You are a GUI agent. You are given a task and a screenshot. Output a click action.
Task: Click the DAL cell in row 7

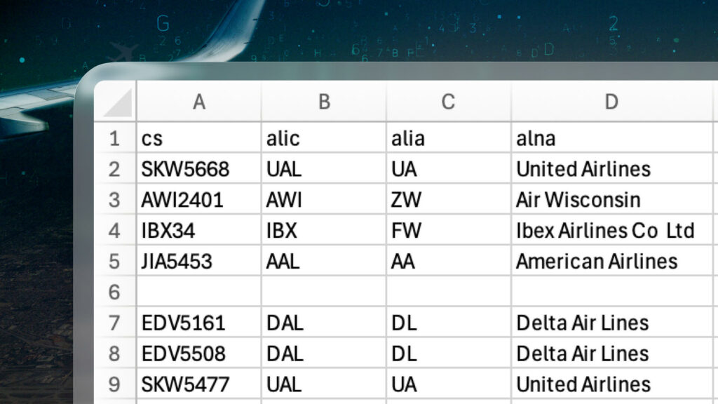tap(324, 323)
